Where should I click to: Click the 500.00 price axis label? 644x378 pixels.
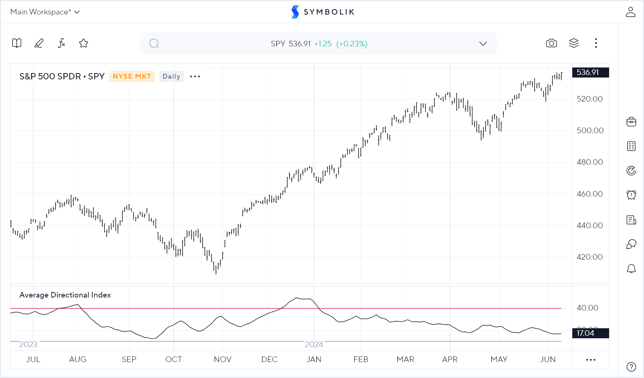pyautogui.click(x=590, y=131)
